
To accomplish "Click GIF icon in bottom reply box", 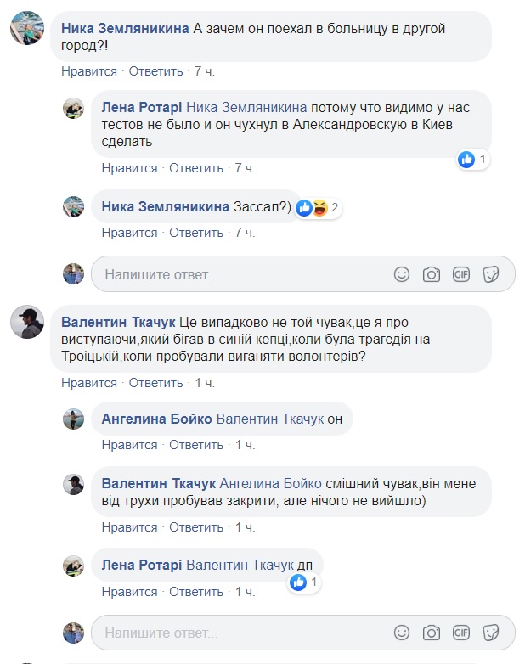I will pos(460,633).
